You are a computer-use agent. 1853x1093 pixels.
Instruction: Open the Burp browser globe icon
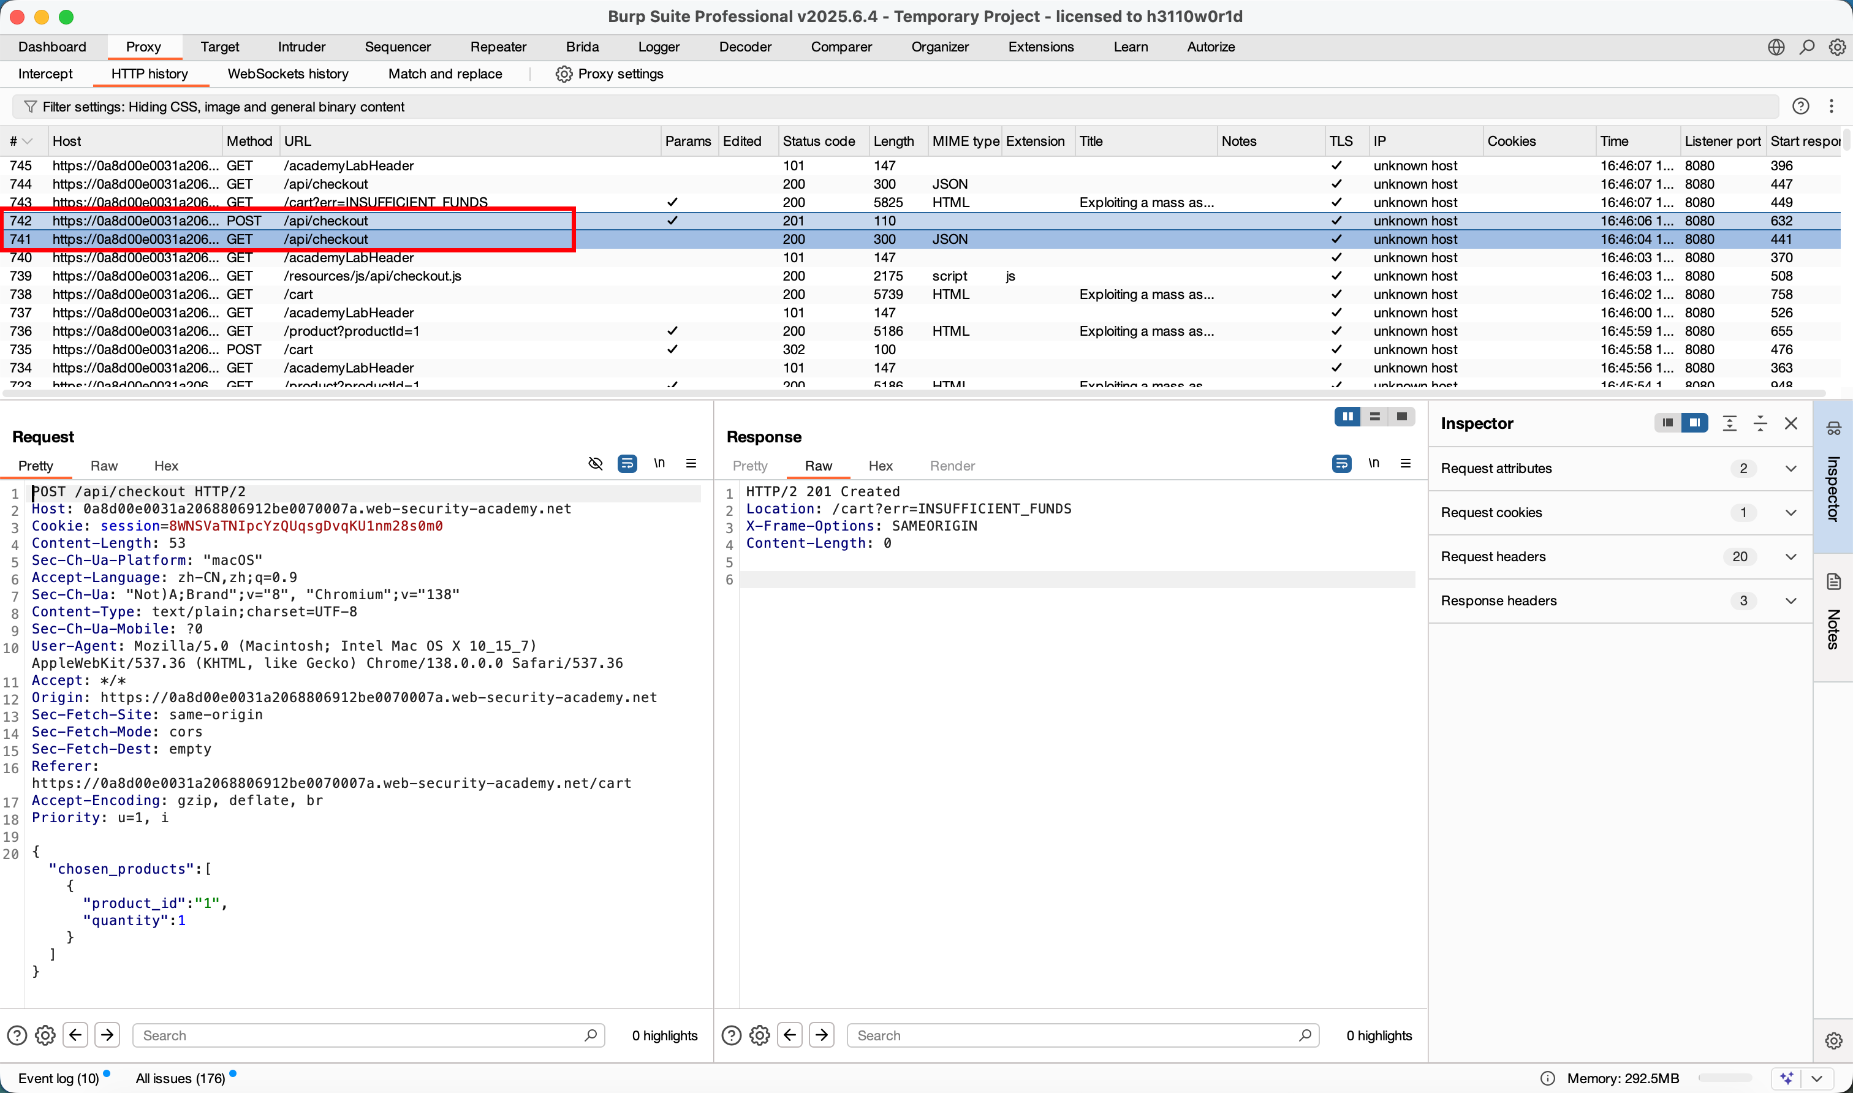1776,47
